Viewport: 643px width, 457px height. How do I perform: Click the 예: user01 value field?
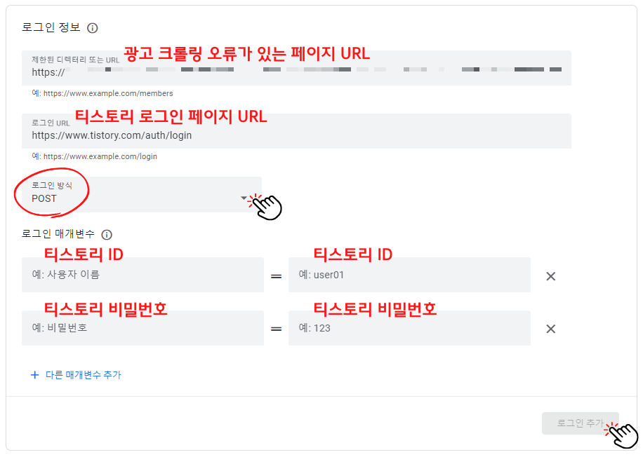tap(409, 275)
